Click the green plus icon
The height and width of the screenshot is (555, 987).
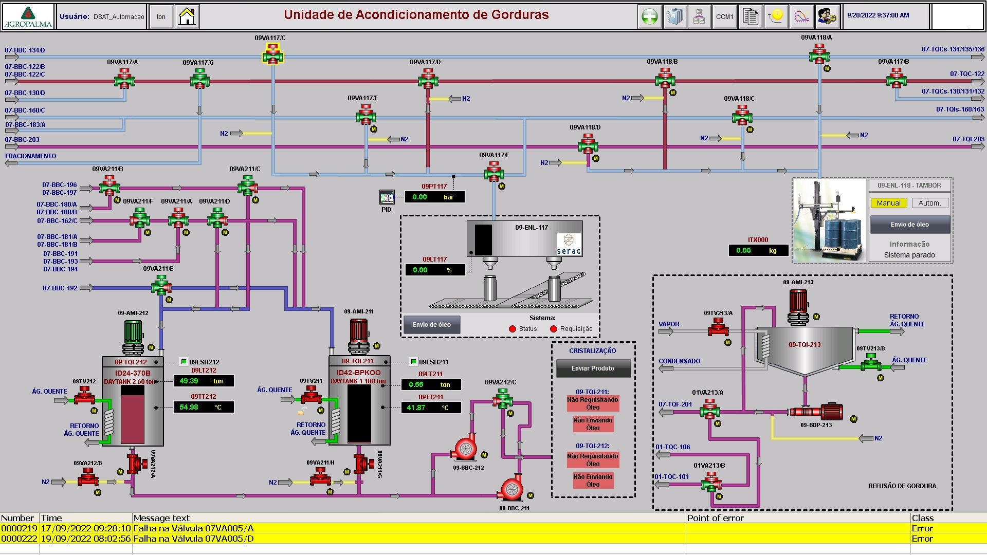pos(650,17)
